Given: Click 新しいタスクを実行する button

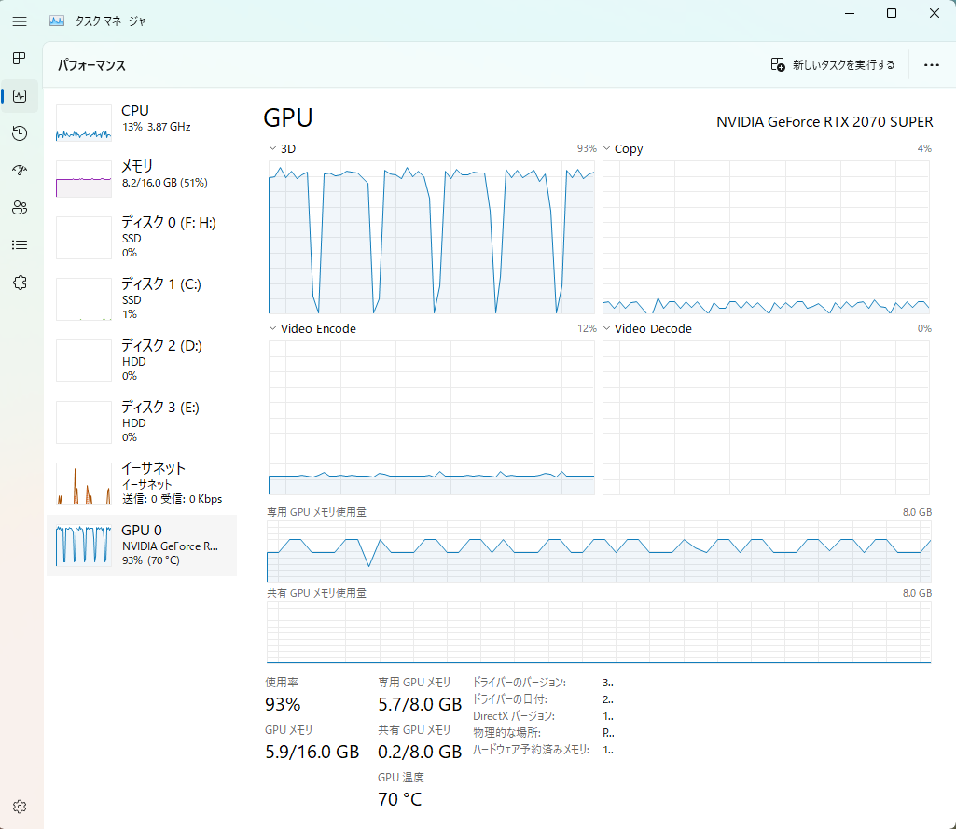Looking at the screenshot, I should click(833, 64).
